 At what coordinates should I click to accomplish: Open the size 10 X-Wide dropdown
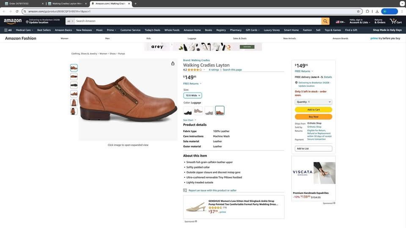coord(193,95)
